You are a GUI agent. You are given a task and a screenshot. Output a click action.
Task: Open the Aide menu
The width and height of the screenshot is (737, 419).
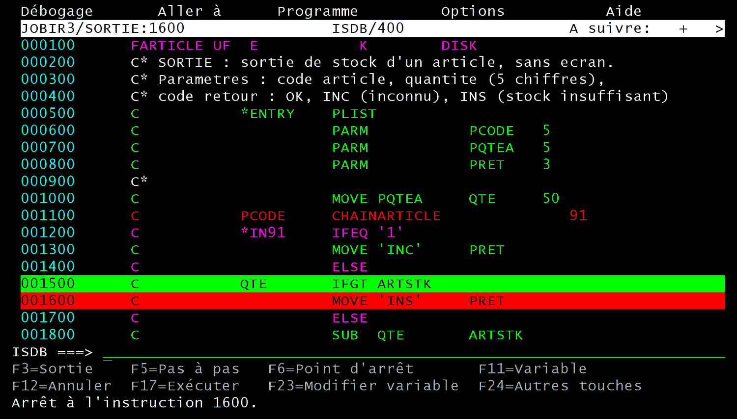[x=624, y=11]
